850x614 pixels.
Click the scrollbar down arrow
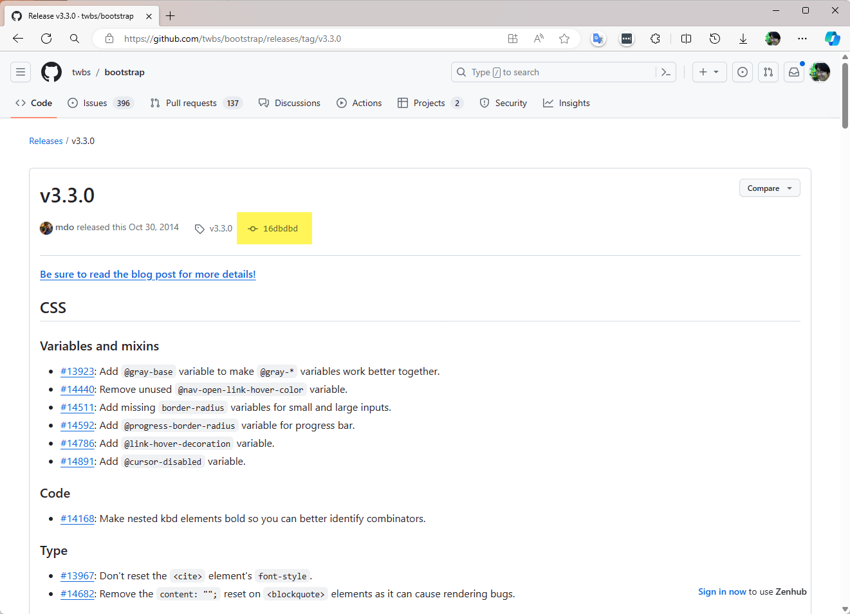(x=845, y=609)
